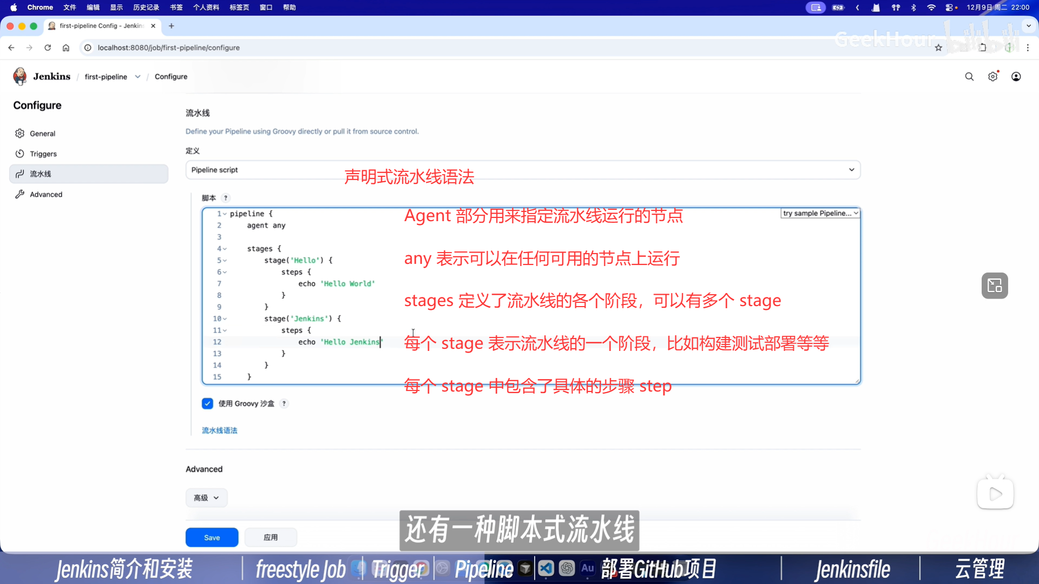Open the 书签 menu in menu bar

point(176,8)
